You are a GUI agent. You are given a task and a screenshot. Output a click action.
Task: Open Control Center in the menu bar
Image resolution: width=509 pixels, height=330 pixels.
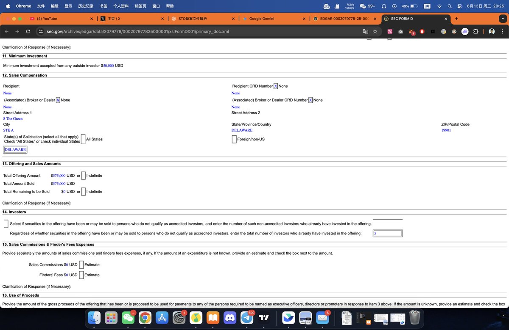(459, 6)
